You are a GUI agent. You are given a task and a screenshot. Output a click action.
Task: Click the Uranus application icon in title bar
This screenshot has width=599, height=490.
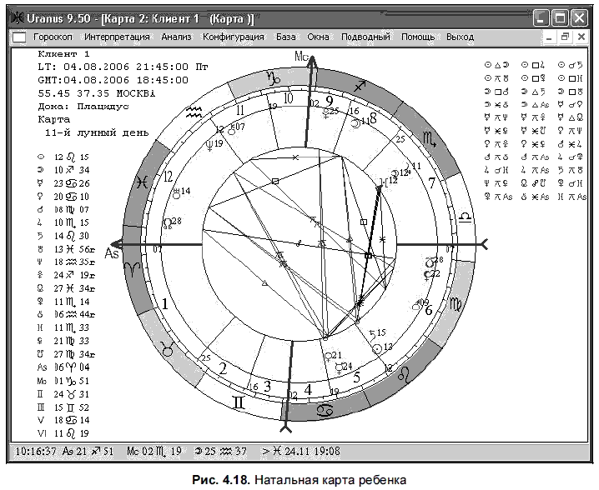click(17, 18)
